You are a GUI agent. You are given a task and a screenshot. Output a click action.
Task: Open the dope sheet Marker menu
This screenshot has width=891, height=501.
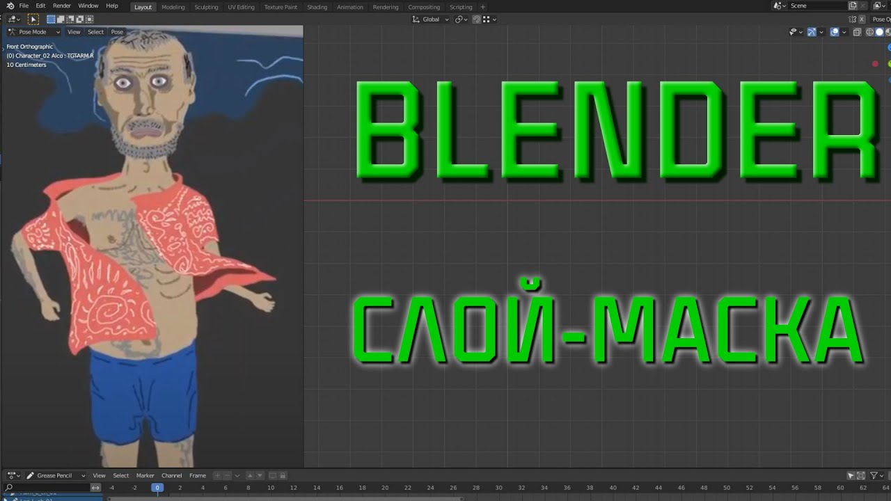point(145,475)
